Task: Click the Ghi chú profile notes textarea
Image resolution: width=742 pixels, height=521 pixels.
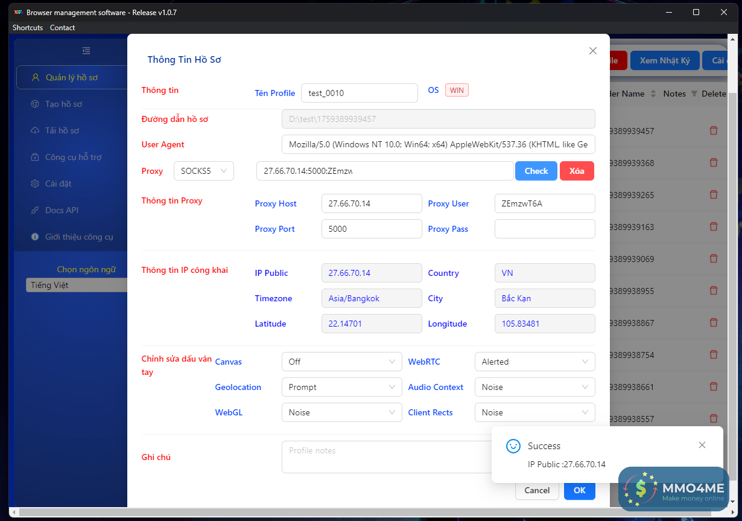Action: (x=387, y=457)
